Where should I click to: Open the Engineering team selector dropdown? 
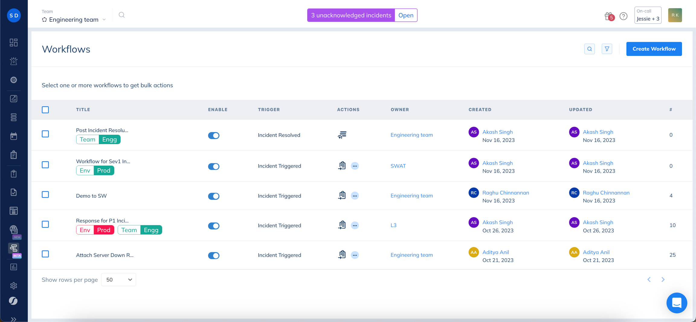[74, 20]
